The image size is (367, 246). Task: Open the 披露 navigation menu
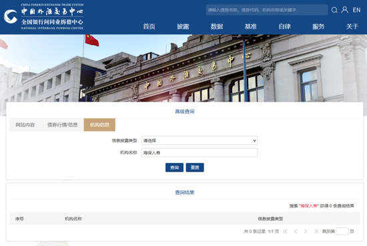(x=183, y=27)
